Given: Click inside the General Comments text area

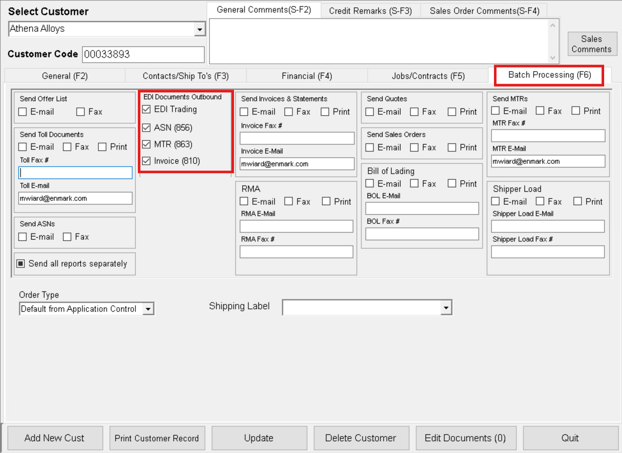Looking at the screenshot, I should coord(379,41).
